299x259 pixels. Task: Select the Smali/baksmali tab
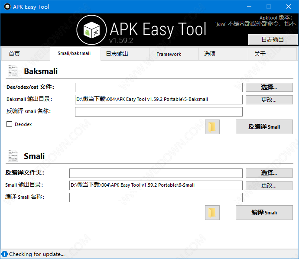[75, 54]
